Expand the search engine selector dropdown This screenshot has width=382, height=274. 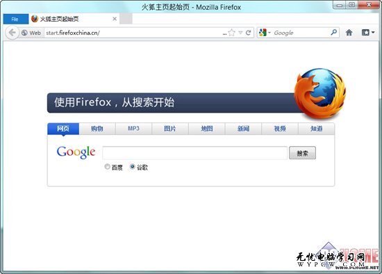(x=269, y=33)
